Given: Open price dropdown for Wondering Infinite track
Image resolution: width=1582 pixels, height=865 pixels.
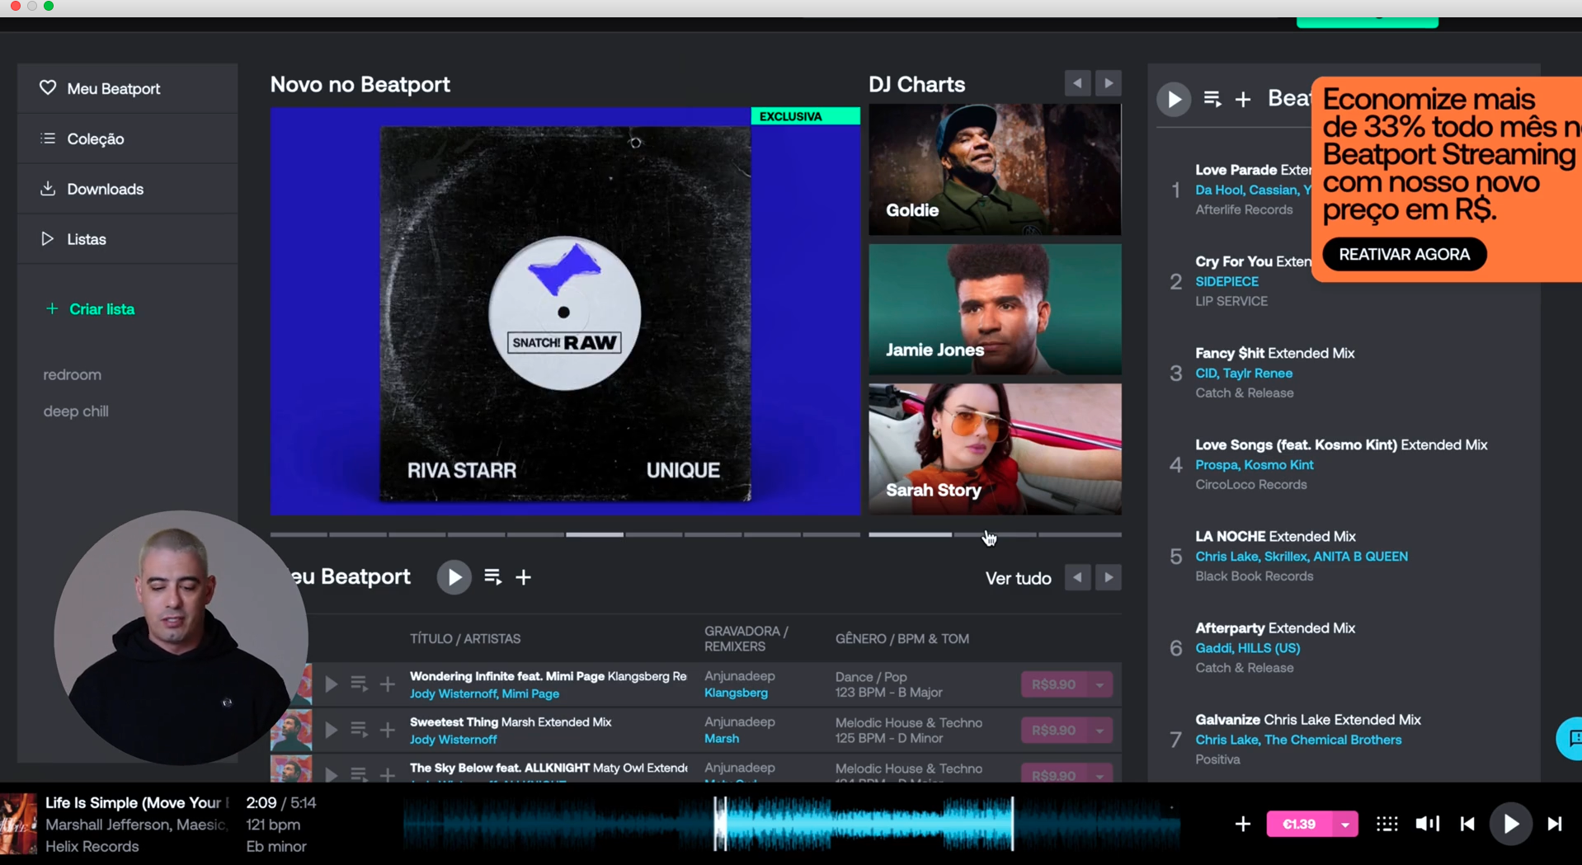Looking at the screenshot, I should click(x=1099, y=684).
